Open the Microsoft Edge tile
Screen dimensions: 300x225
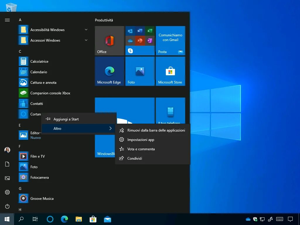click(x=110, y=71)
